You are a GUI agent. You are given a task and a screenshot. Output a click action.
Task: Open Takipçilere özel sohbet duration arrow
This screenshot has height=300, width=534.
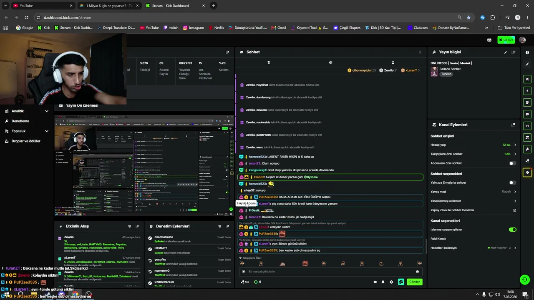coord(515,154)
